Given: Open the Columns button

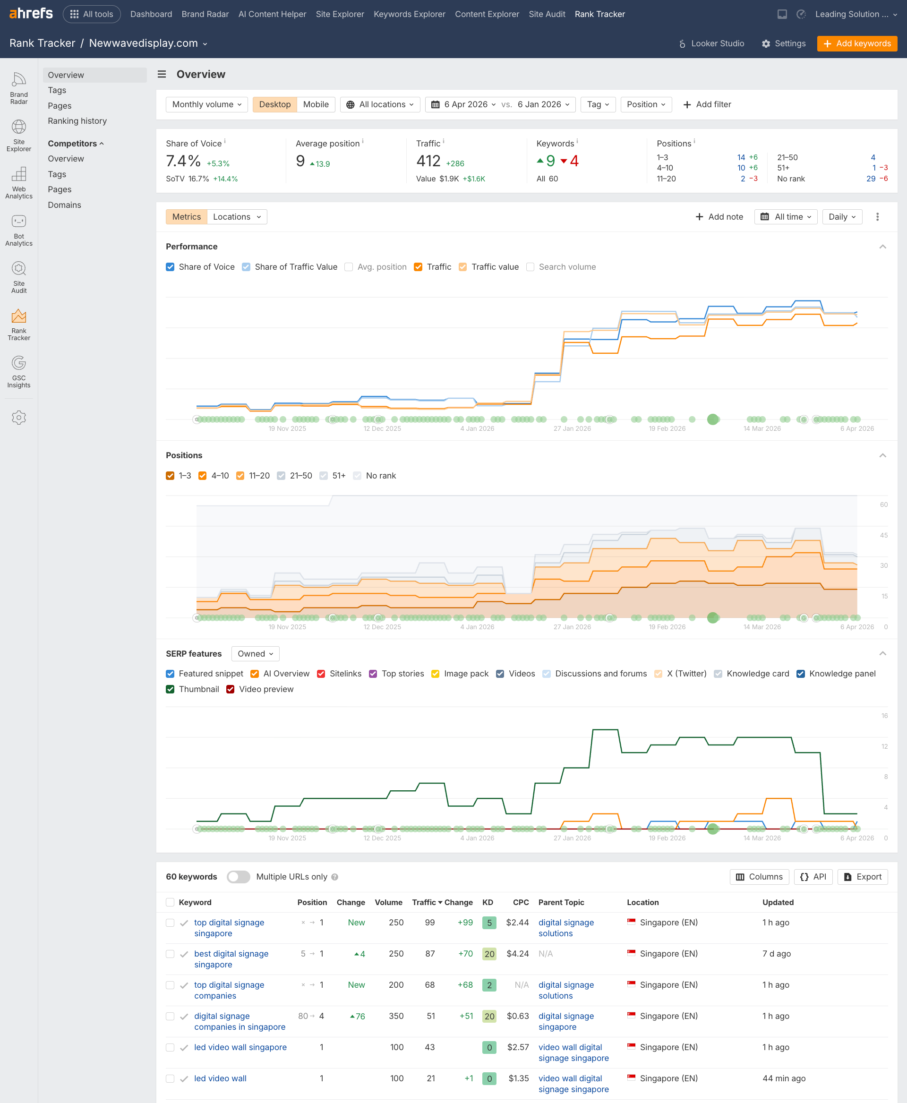Looking at the screenshot, I should coord(759,877).
